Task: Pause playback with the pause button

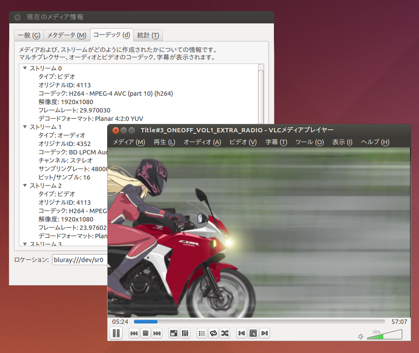Action: click(x=116, y=334)
